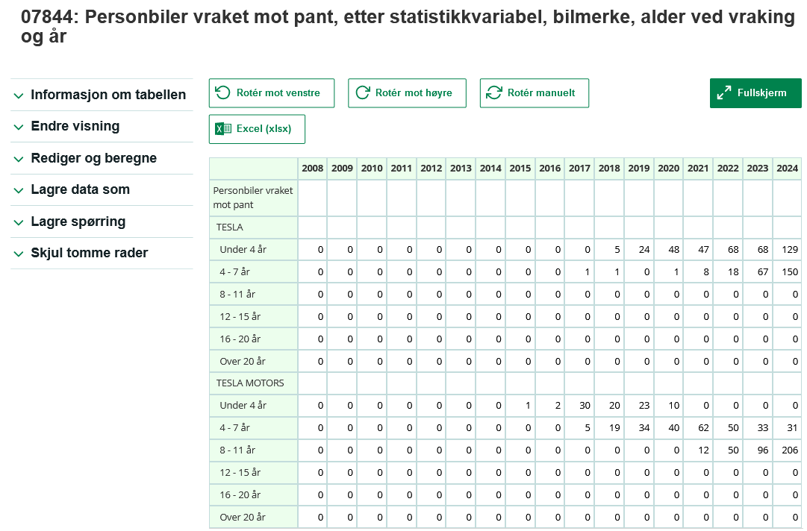Screen dimensions: 807x531
Task: Open the Rediger og beregne section
Action: (x=93, y=157)
